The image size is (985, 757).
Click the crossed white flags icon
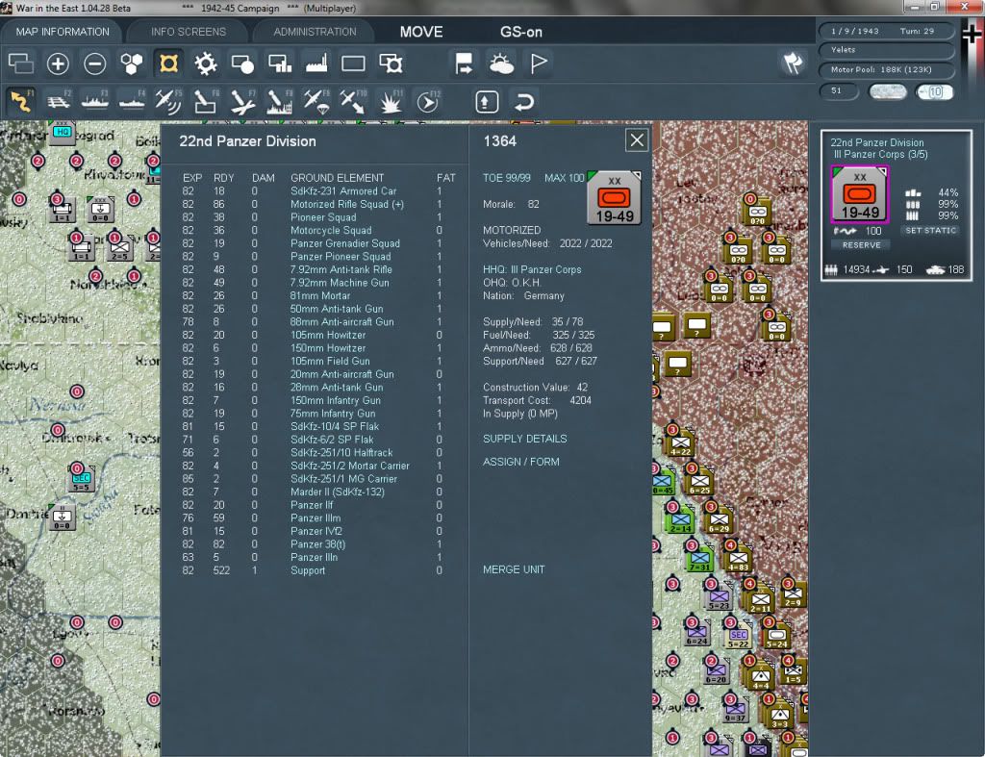(793, 63)
